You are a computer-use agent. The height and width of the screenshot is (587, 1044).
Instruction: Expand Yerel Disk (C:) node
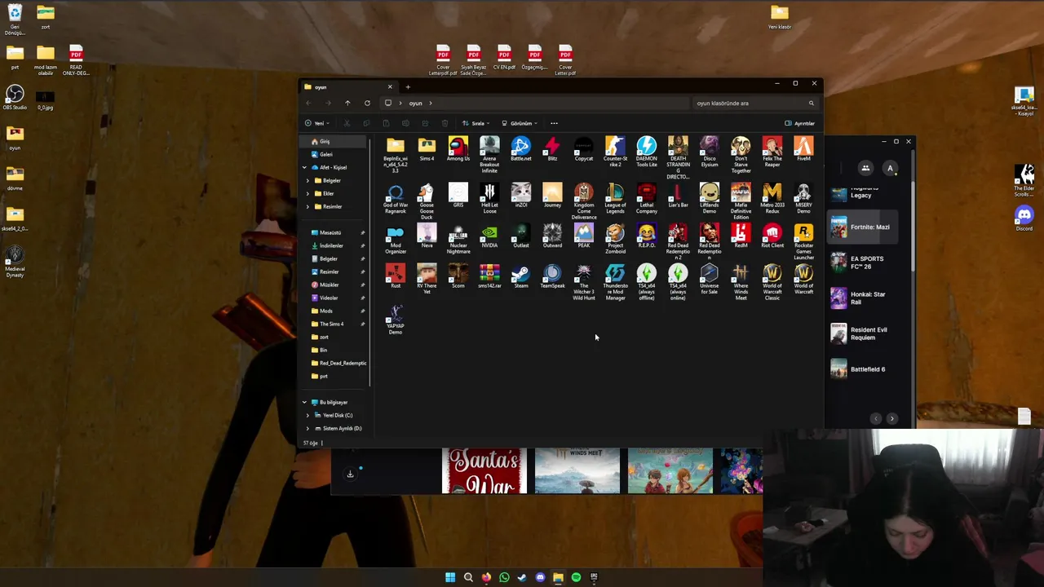(307, 415)
